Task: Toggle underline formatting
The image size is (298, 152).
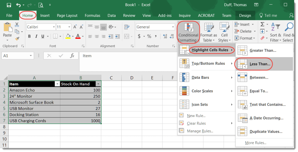Action: tap(42, 36)
